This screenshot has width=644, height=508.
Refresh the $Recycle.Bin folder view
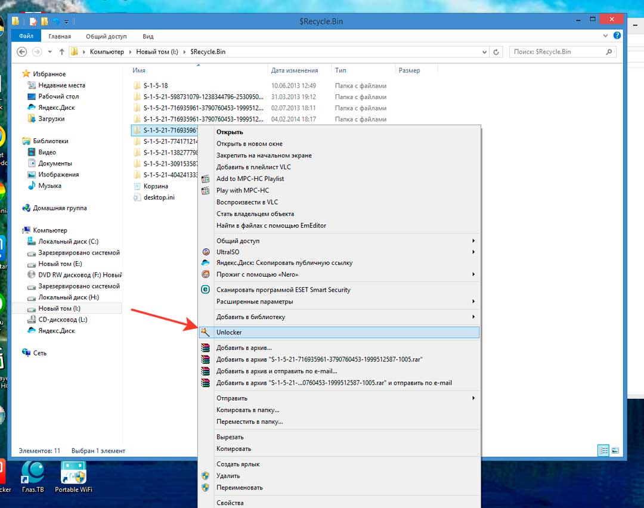(496, 52)
